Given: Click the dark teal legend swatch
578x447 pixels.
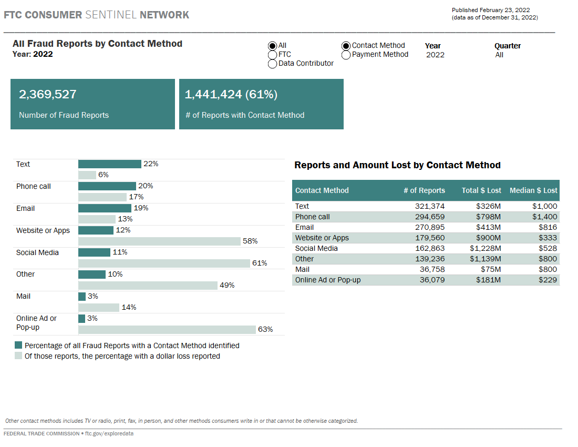Looking at the screenshot, I should (x=18, y=346).
